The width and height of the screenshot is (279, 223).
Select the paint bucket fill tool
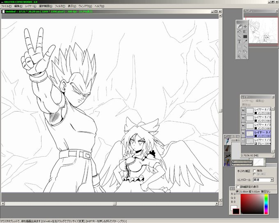[239, 32]
